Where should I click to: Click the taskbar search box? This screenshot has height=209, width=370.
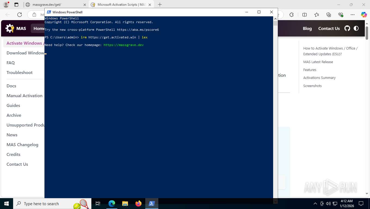pos(52,204)
